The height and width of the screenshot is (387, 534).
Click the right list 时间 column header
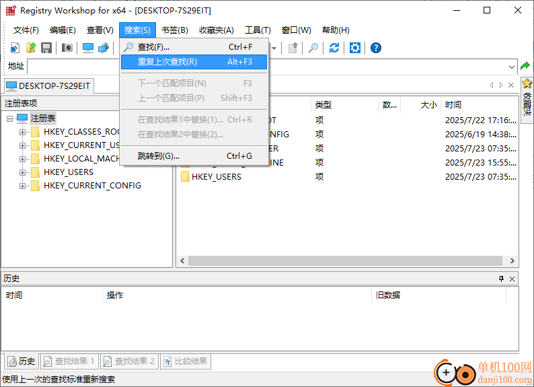point(480,104)
